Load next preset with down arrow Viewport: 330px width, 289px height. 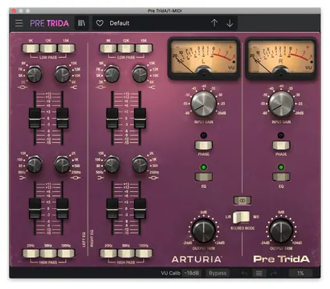[230, 23]
